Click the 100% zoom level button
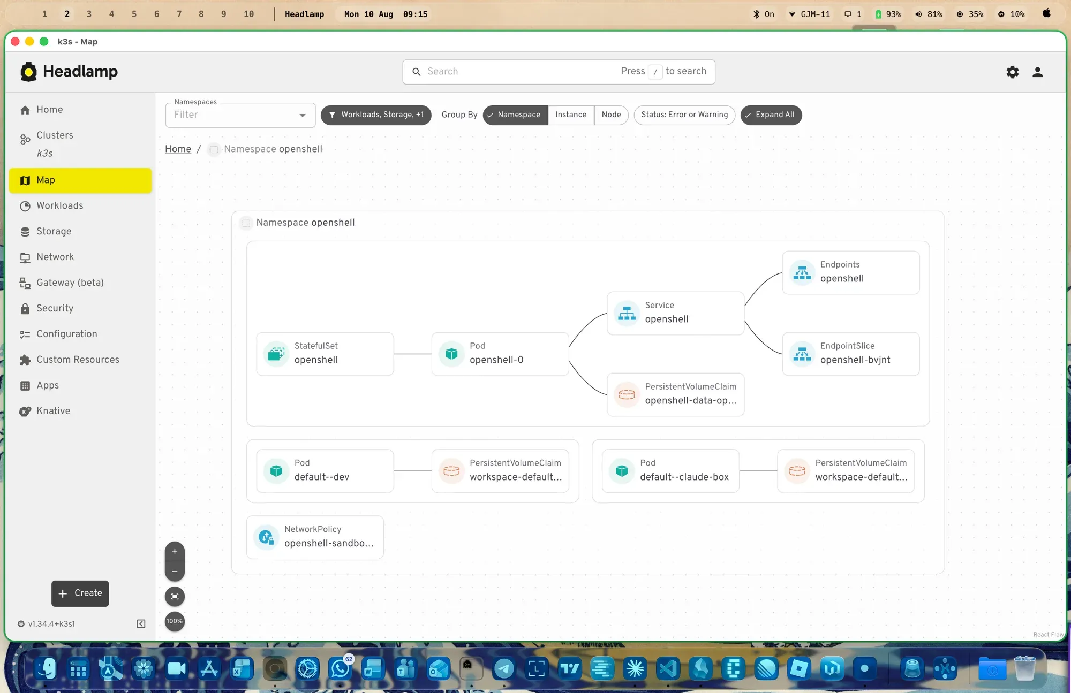1071x693 pixels. coord(175,621)
